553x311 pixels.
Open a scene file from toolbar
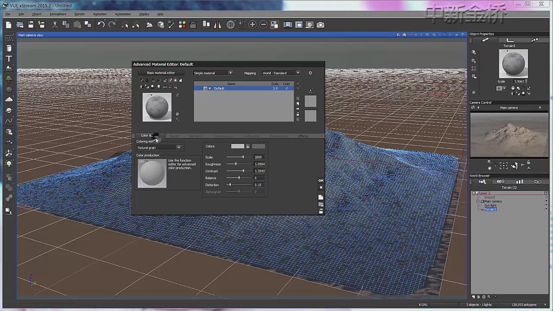[x=20, y=25]
